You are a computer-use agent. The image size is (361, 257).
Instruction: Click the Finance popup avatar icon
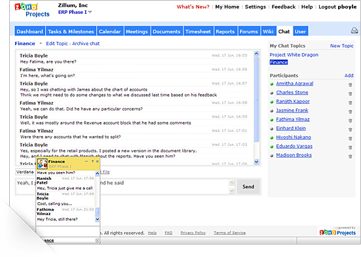[42, 163]
